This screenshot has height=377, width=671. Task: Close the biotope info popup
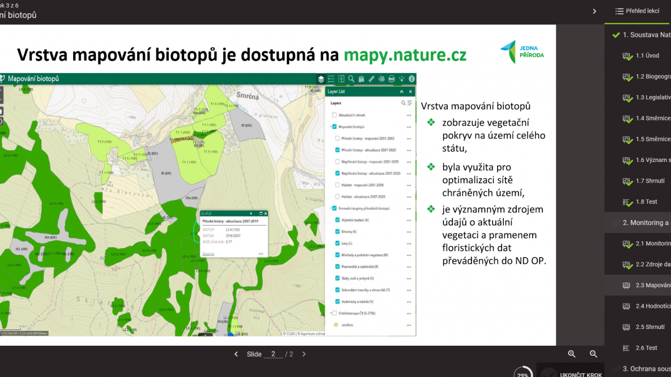point(266,213)
